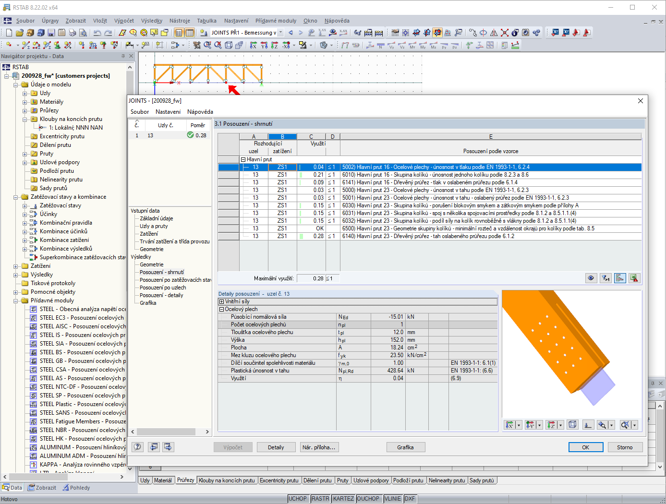Expand the Uzlové podpory tree node
The image size is (666, 504).
25,162
